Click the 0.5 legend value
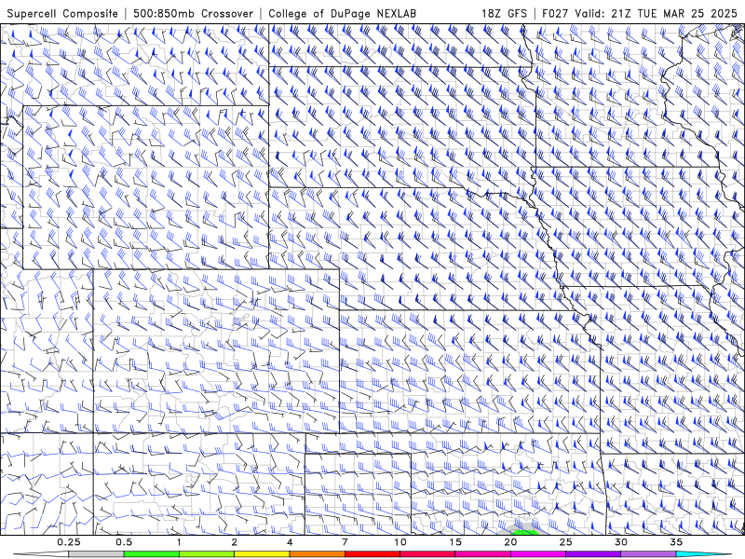Screen dimensions: 745x559 click(124, 542)
